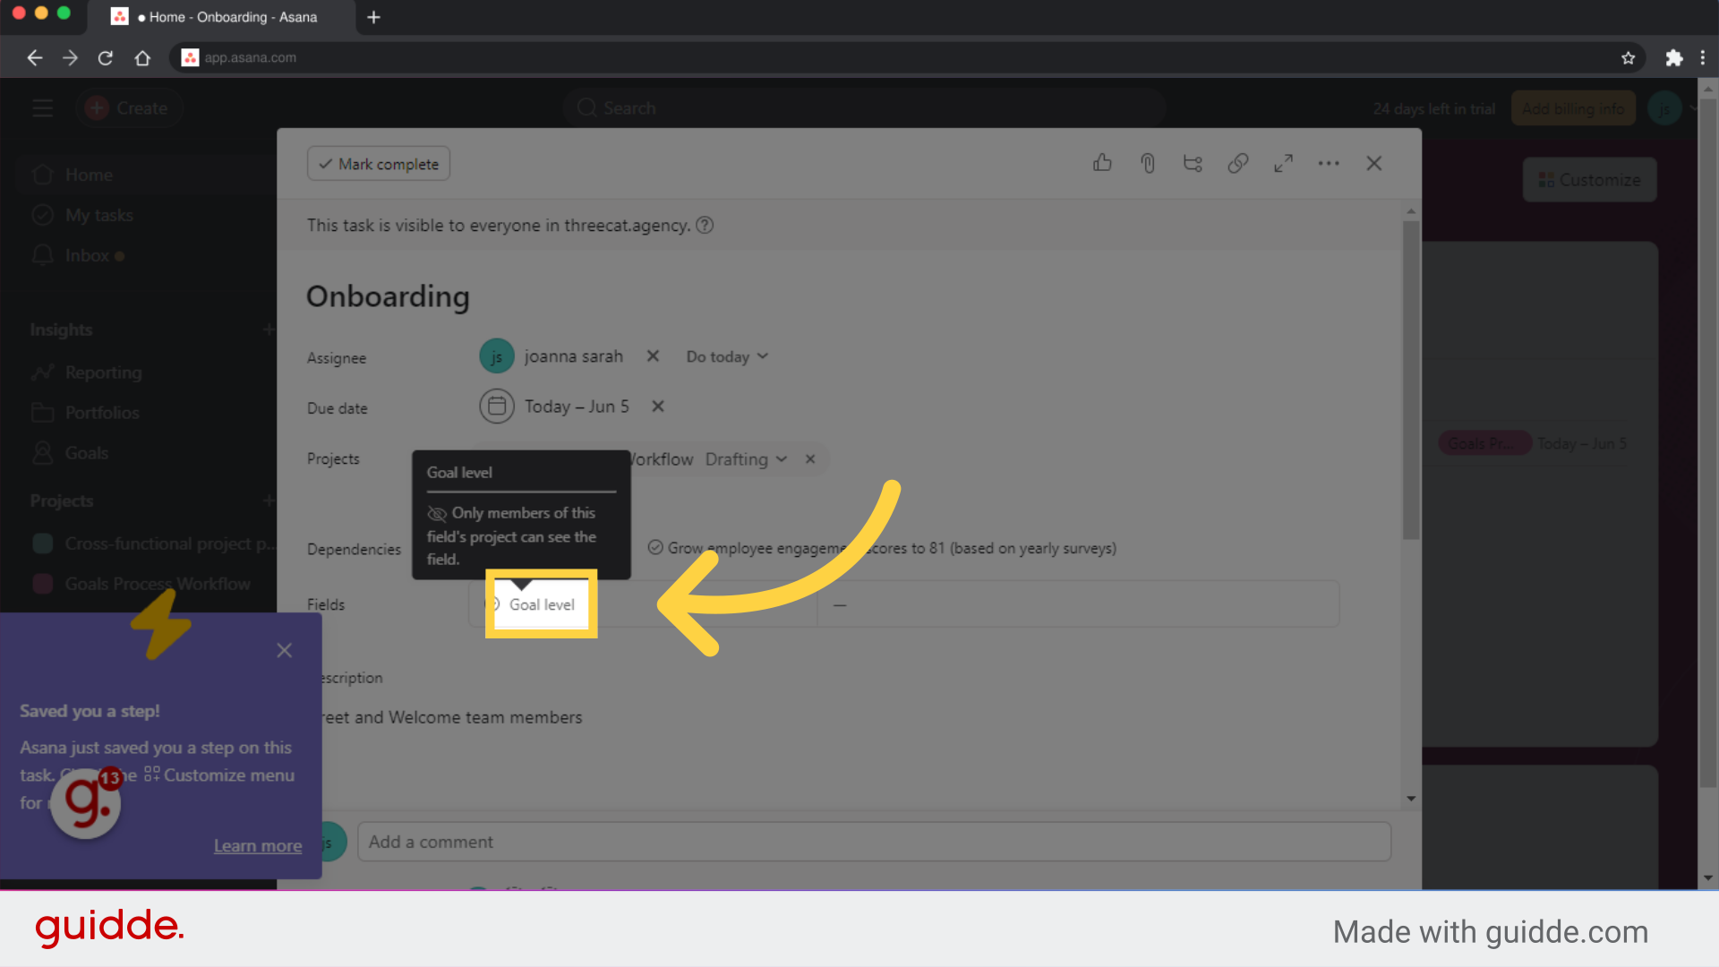
Task: Toggle completion on Grow employee engagement goal
Action: [x=655, y=547]
